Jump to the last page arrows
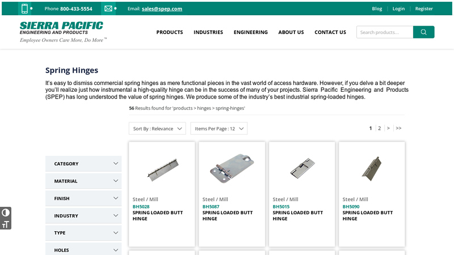 pos(398,128)
